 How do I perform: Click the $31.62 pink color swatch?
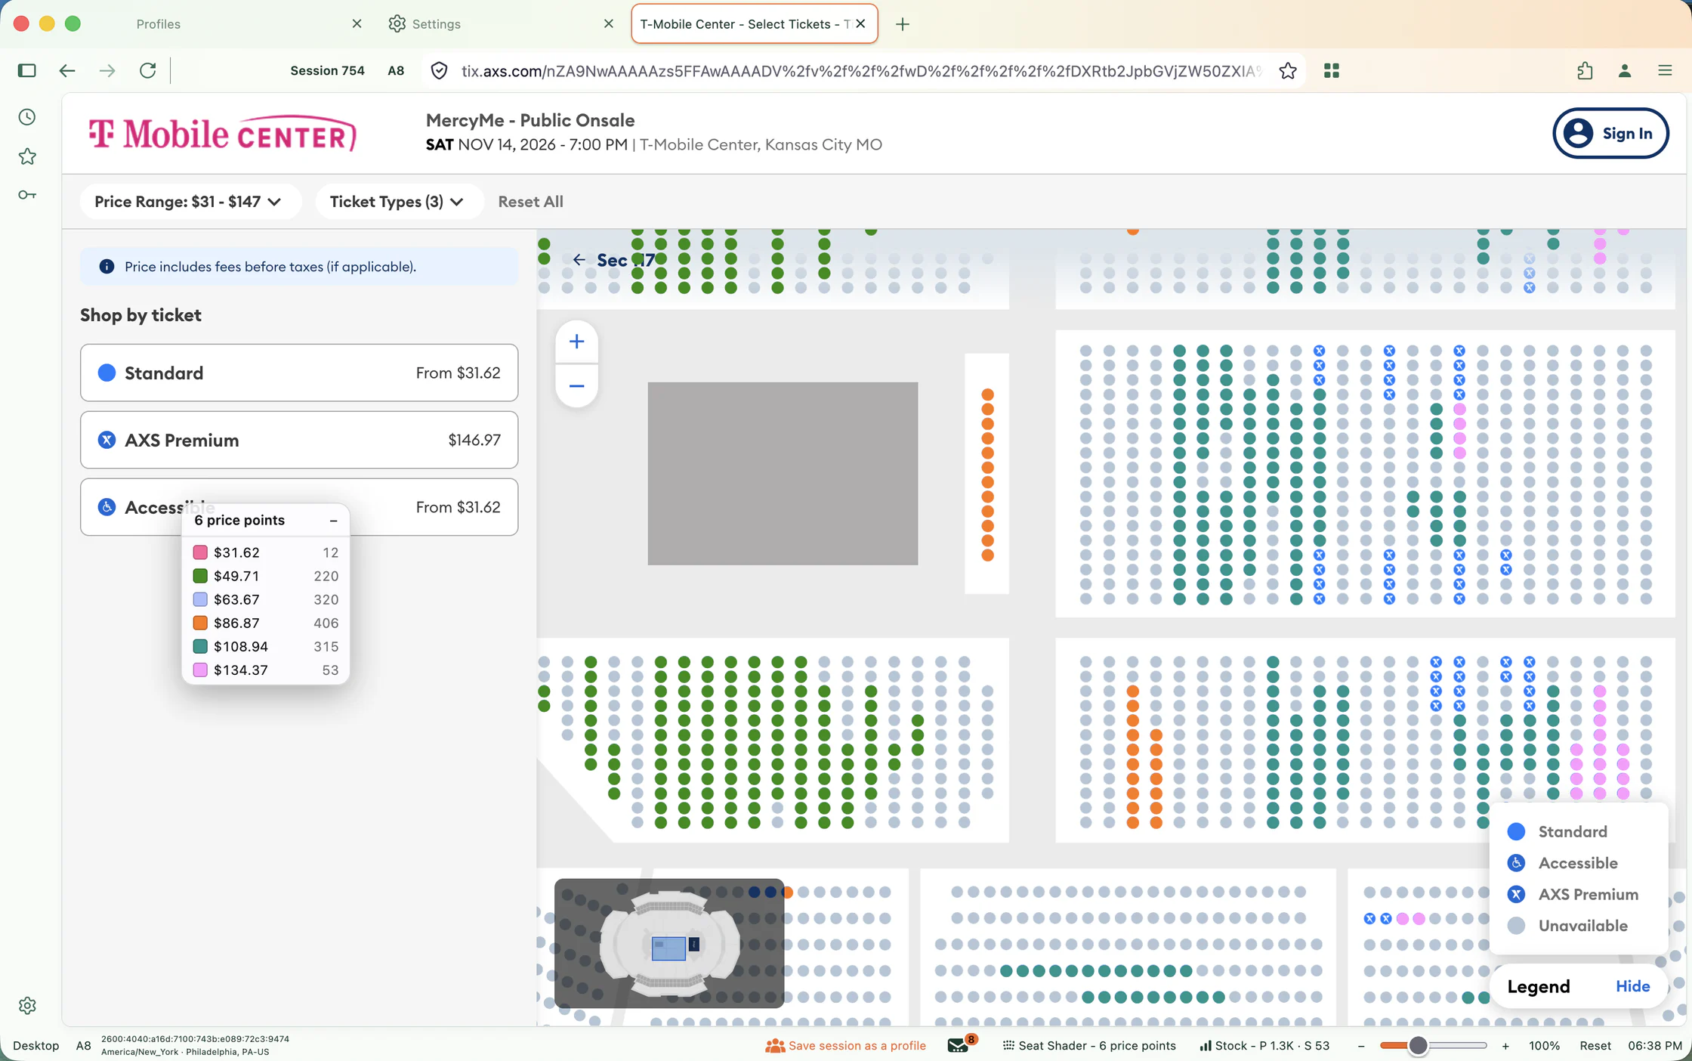[x=200, y=552]
